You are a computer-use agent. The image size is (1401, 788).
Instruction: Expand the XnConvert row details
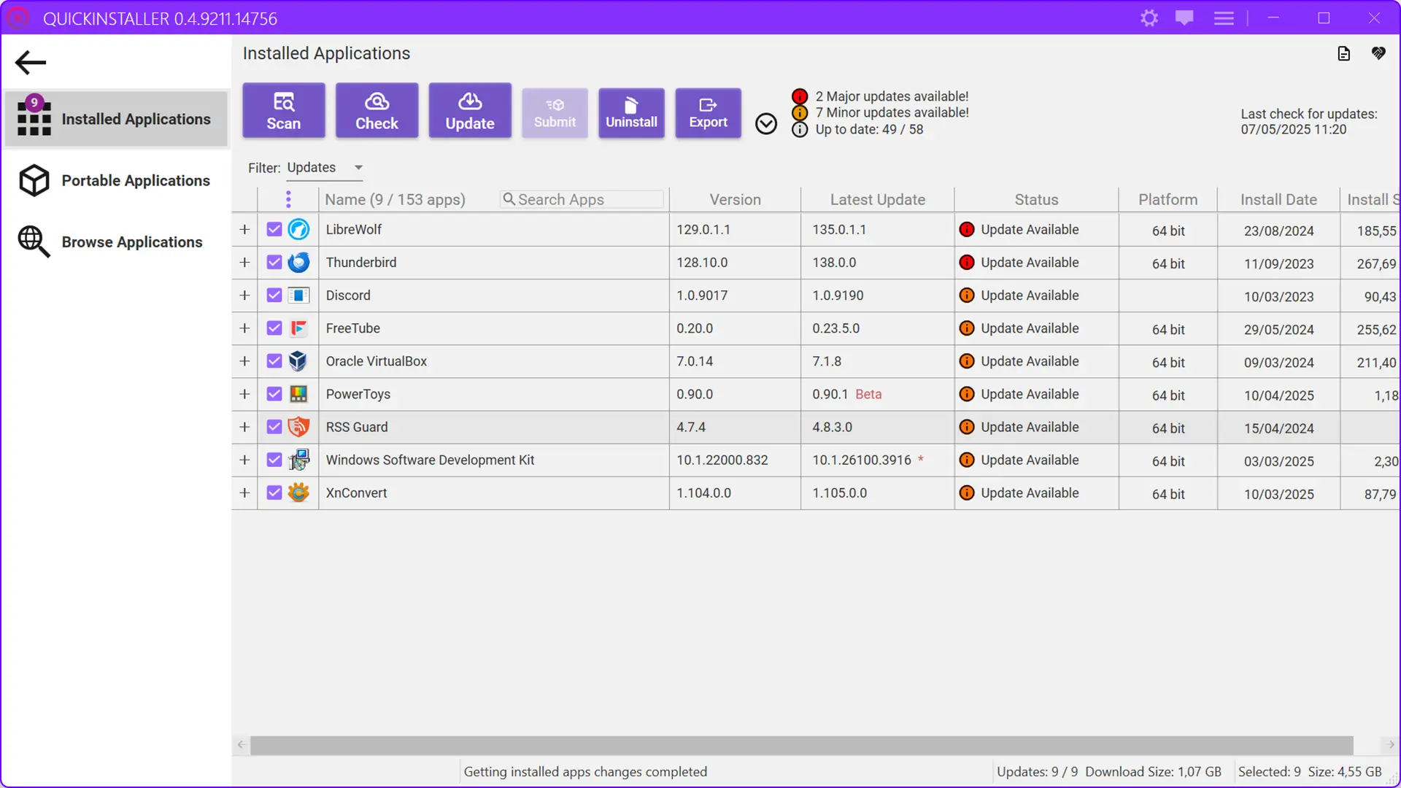(244, 492)
